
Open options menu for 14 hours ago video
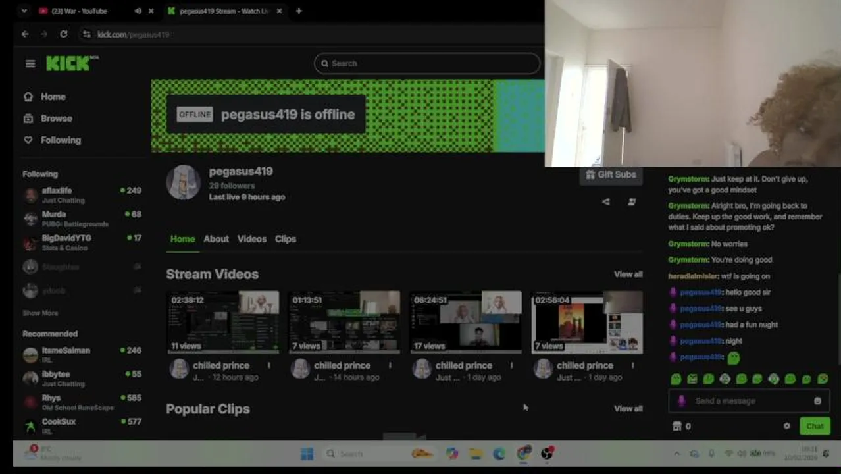[x=390, y=365]
